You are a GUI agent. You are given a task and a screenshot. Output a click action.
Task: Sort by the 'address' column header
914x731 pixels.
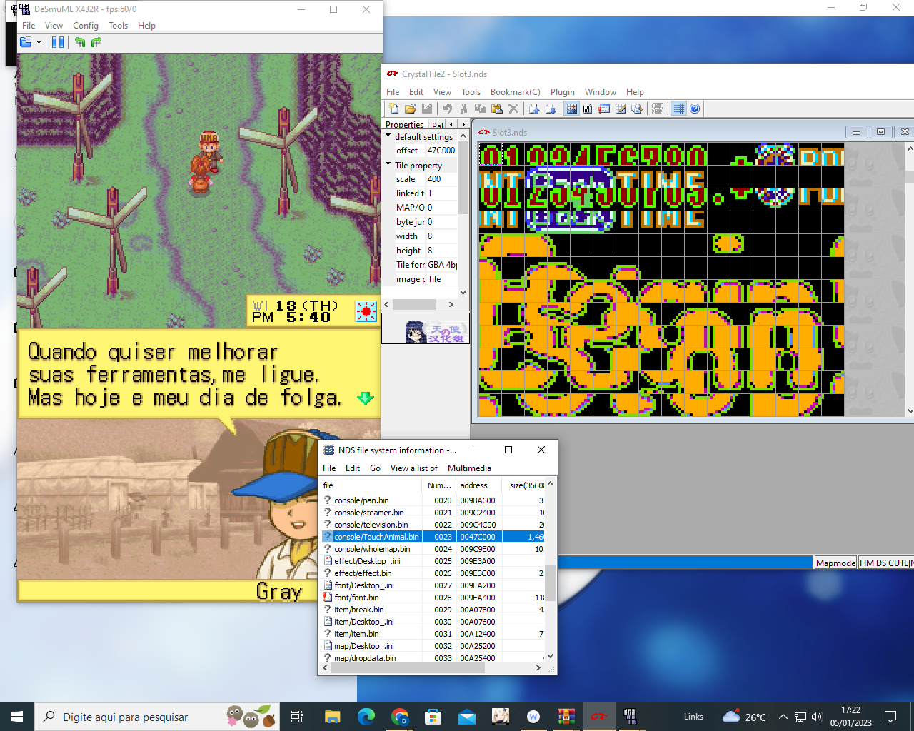coord(479,485)
